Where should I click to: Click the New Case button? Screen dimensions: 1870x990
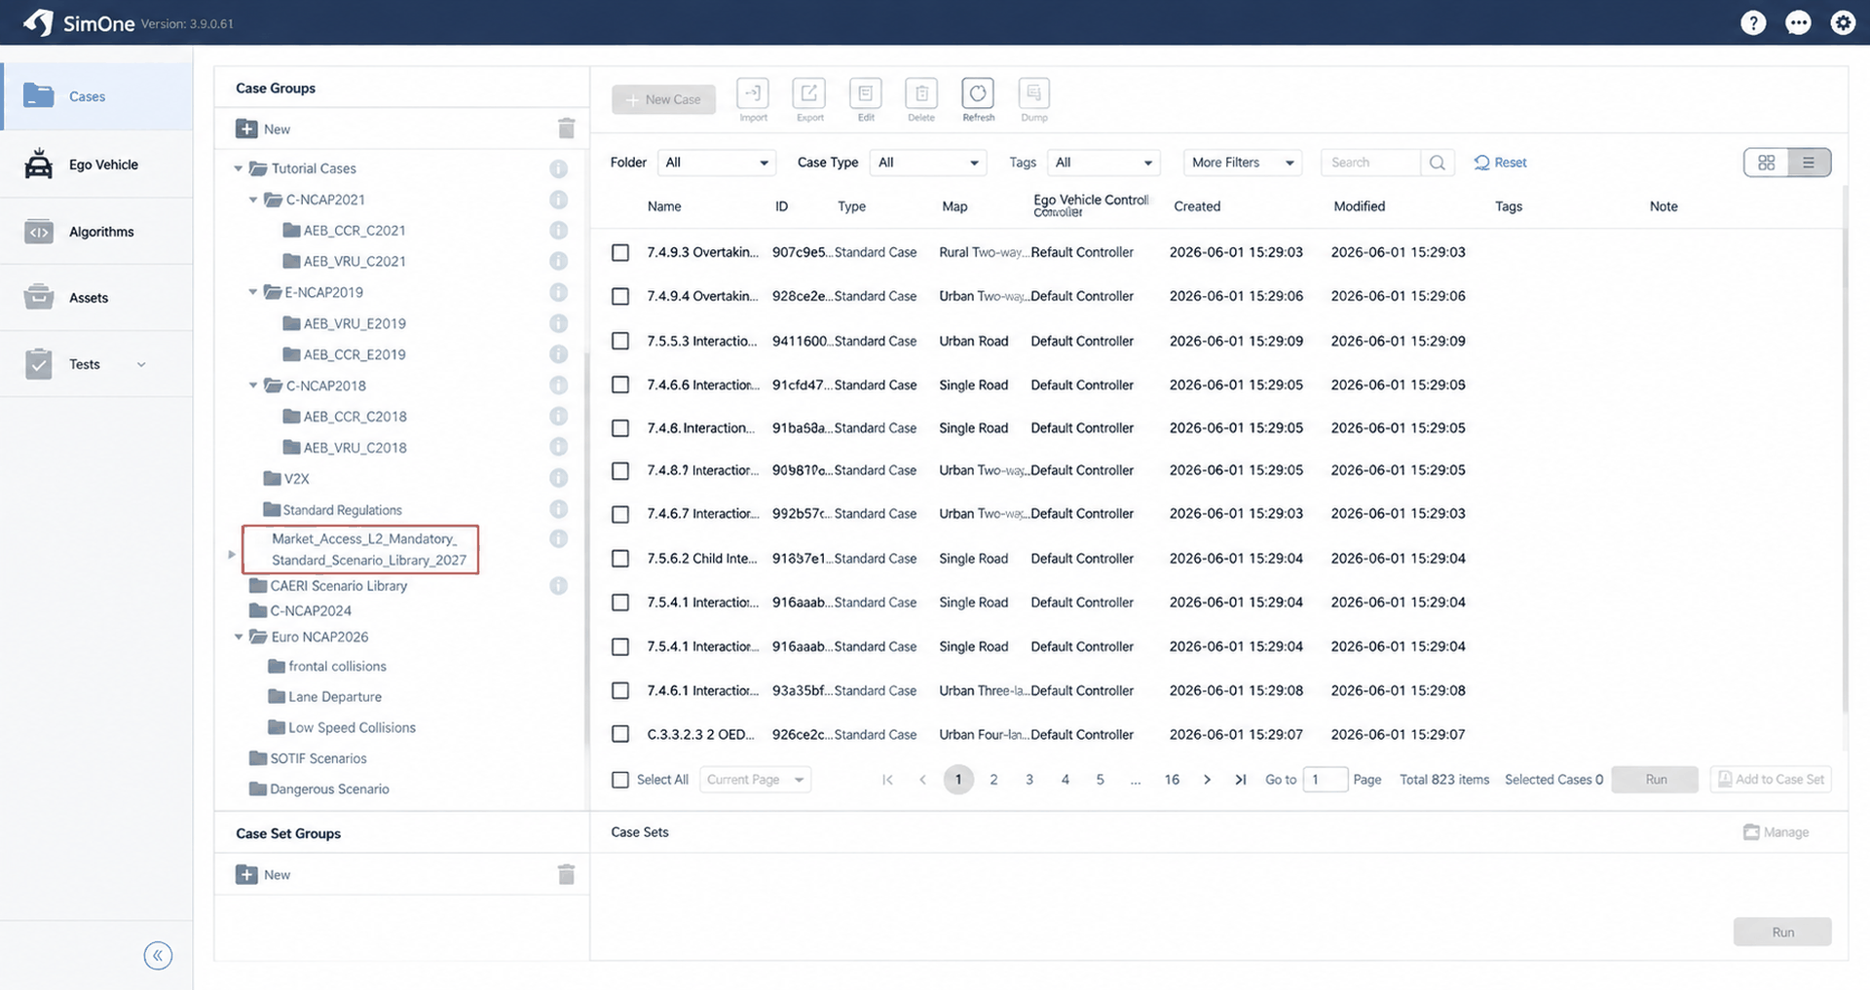[x=663, y=99]
